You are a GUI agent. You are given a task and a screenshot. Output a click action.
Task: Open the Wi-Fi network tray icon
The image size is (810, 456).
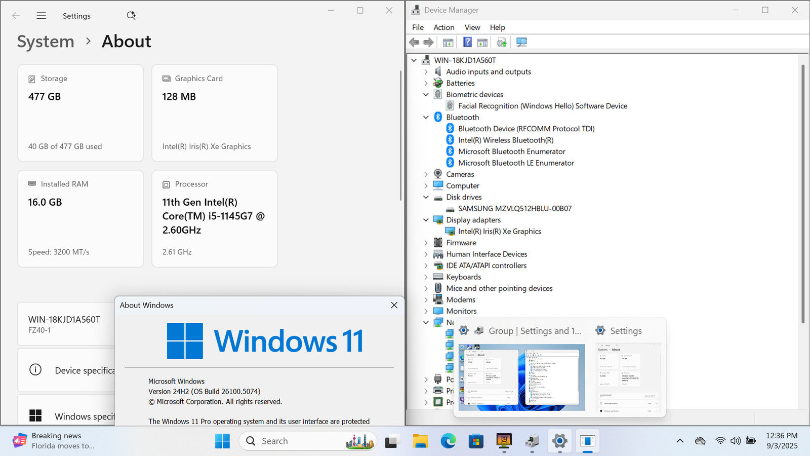click(720, 441)
